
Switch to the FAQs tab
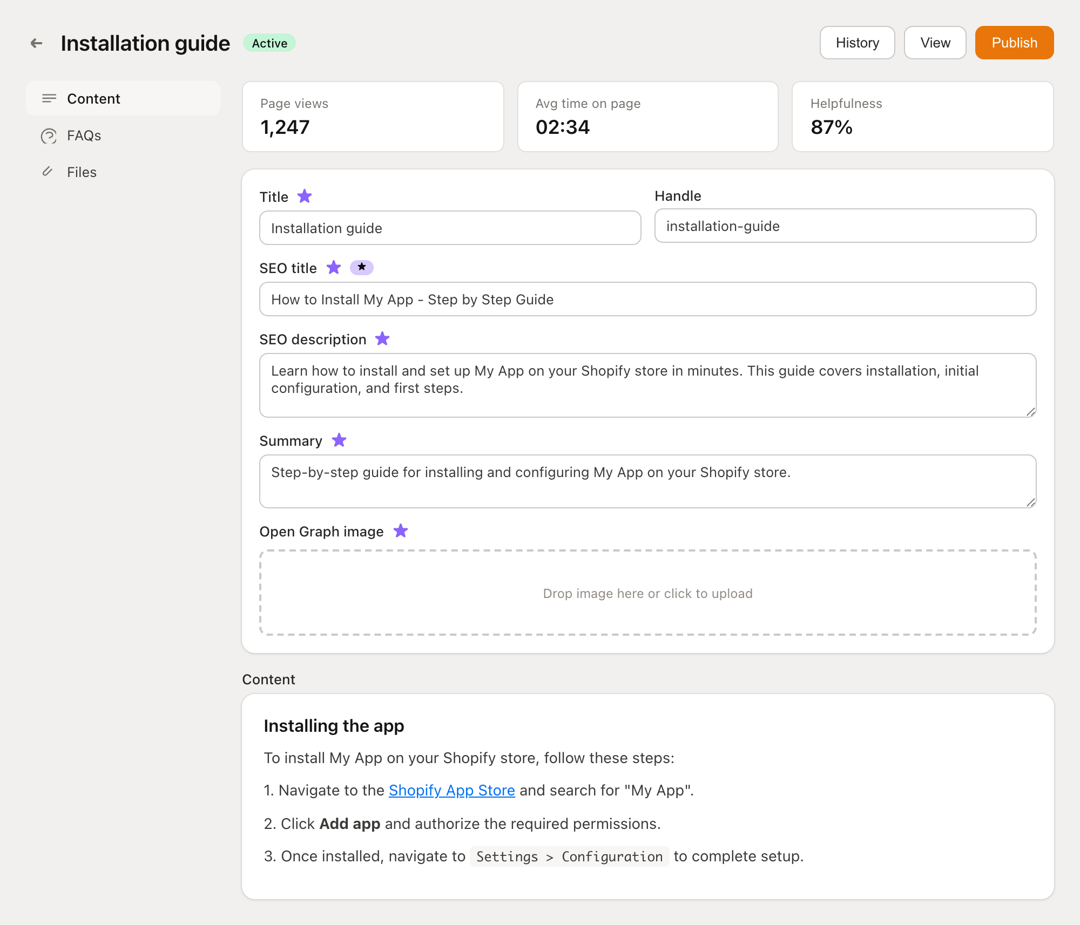(x=84, y=136)
